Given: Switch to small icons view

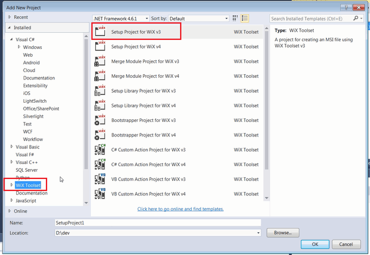Looking at the screenshot, I should (235, 18).
